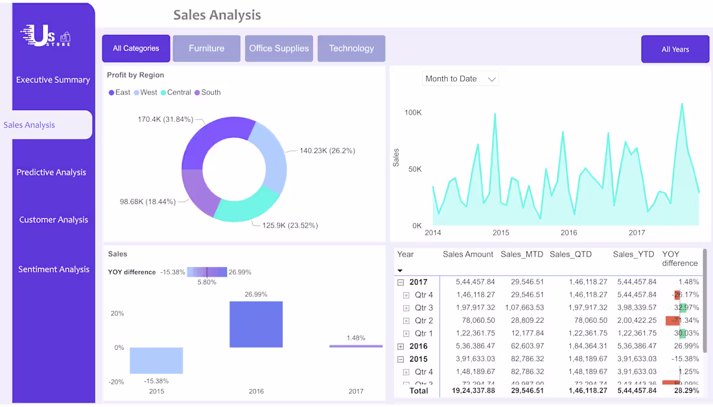The height and width of the screenshot is (407, 713).
Task: Sort by Sales_QTD column header
Action: (570, 254)
